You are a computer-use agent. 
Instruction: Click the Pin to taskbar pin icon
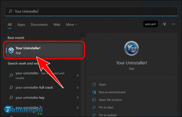(x=94, y=115)
